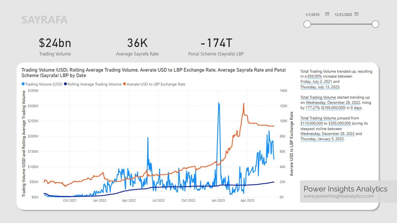Click the dark blue Rolling Average legend dot

pyautogui.click(x=65, y=84)
